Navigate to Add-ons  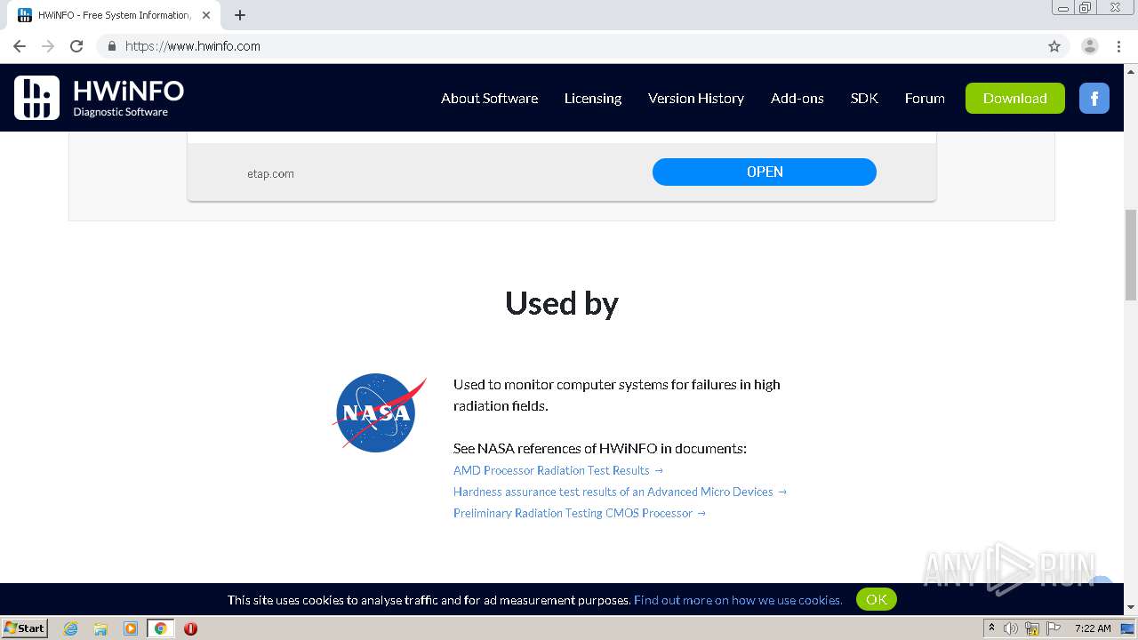click(x=797, y=99)
